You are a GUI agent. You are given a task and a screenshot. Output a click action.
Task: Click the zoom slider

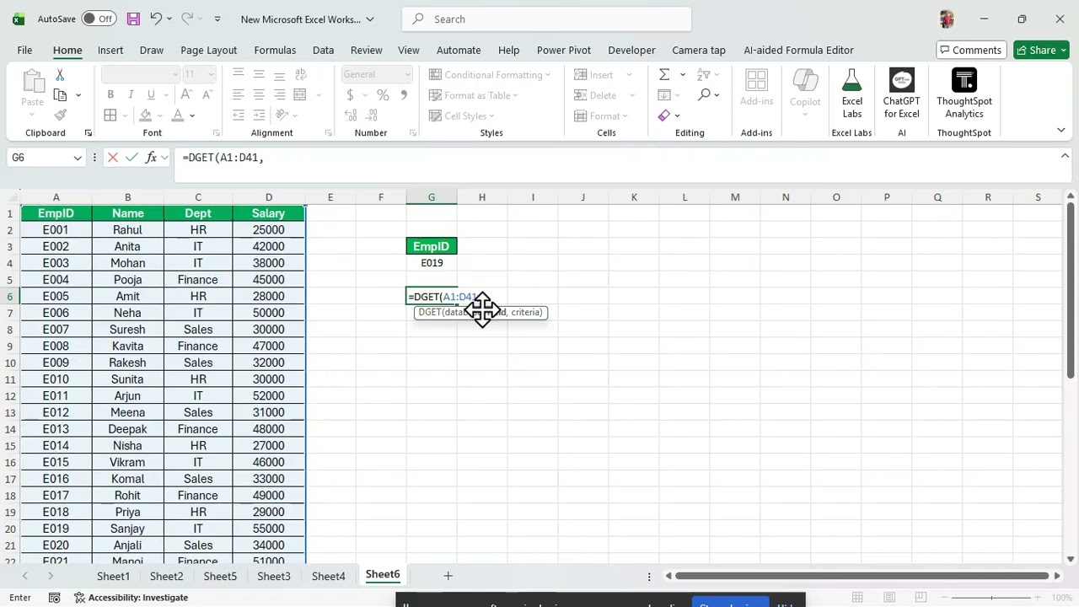coord(991,598)
